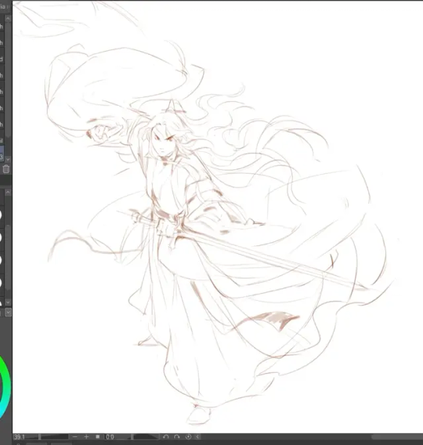Screen dimensions: 423x445
Task: Click the zoom out minus button
Action: pyautogui.click(x=75, y=436)
